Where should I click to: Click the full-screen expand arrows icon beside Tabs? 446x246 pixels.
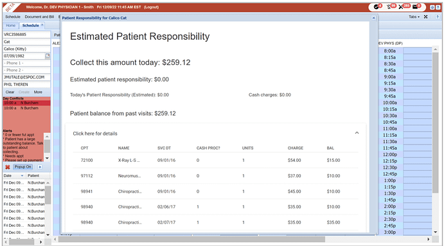425,17
